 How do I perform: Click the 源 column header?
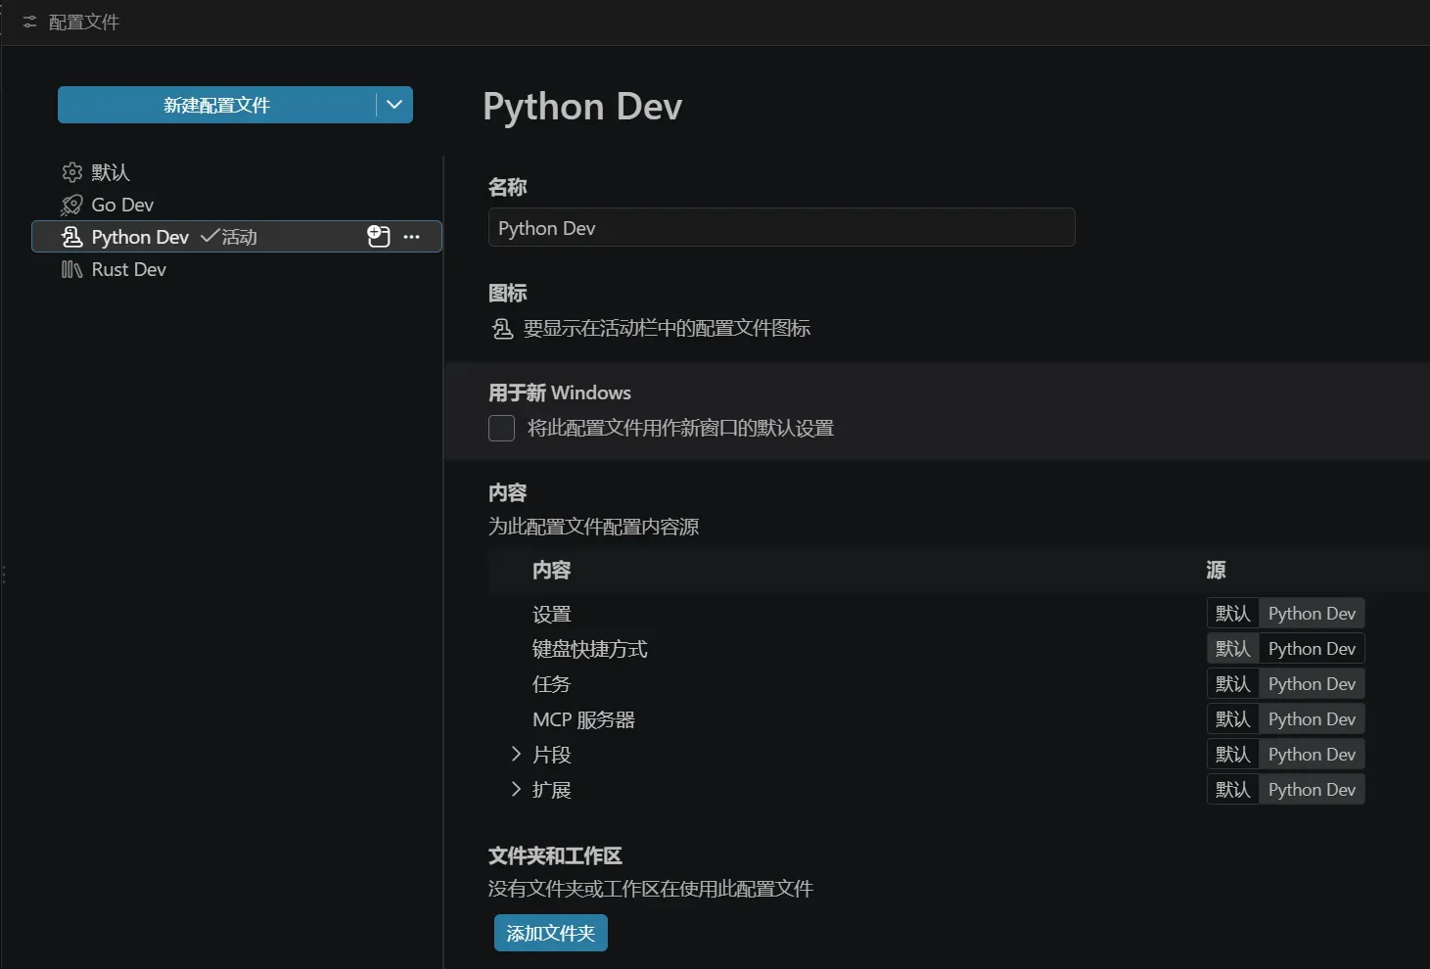point(1217,570)
